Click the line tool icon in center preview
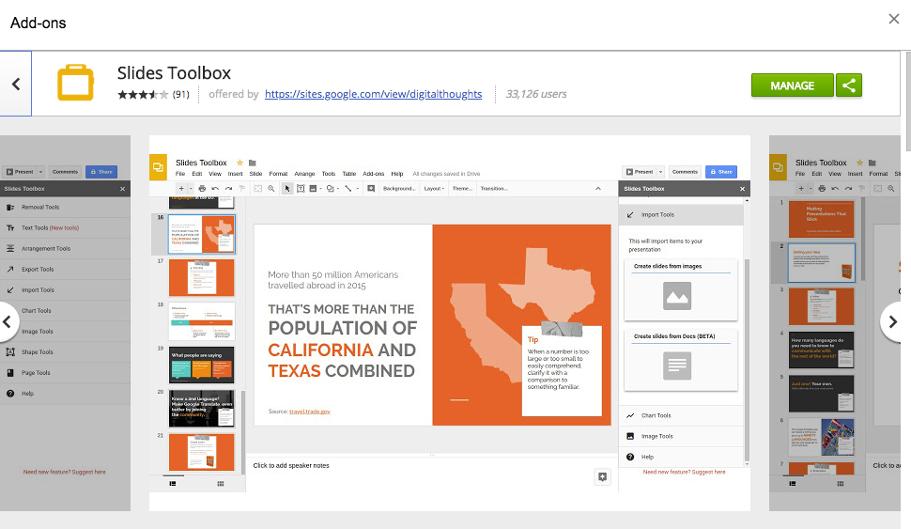The height and width of the screenshot is (529, 911). point(348,188)
